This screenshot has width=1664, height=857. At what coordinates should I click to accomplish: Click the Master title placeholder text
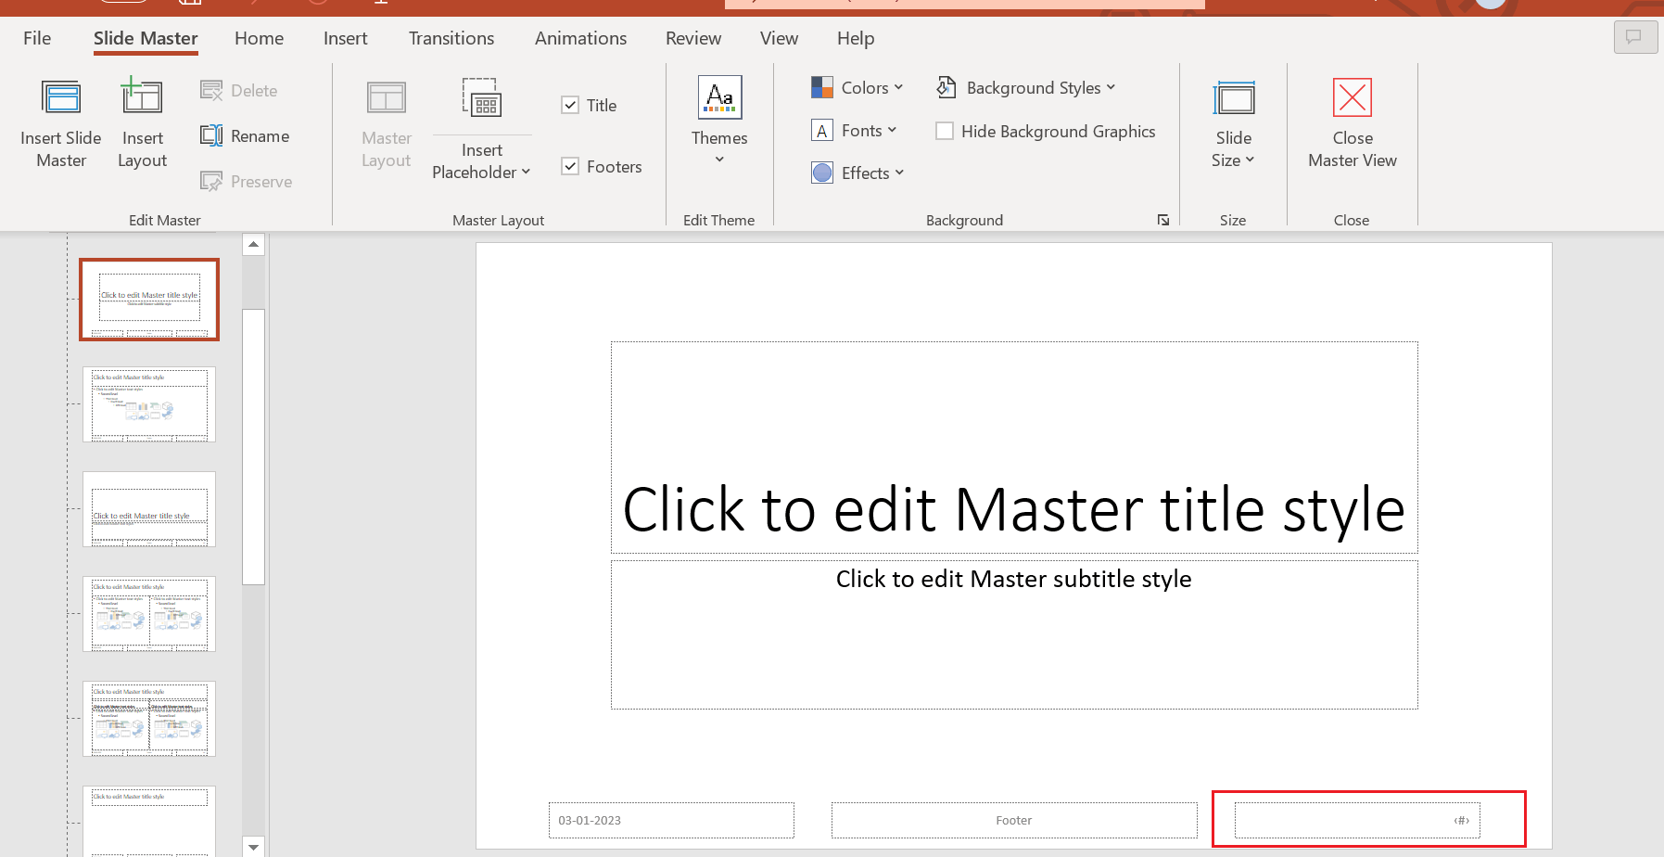tap(1013, 510)
